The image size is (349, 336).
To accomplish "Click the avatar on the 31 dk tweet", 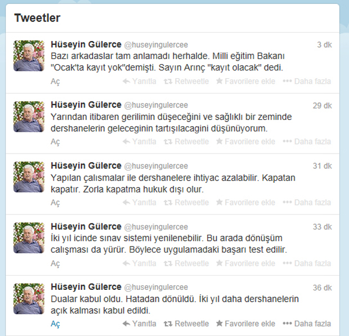I will coord(29,177).
